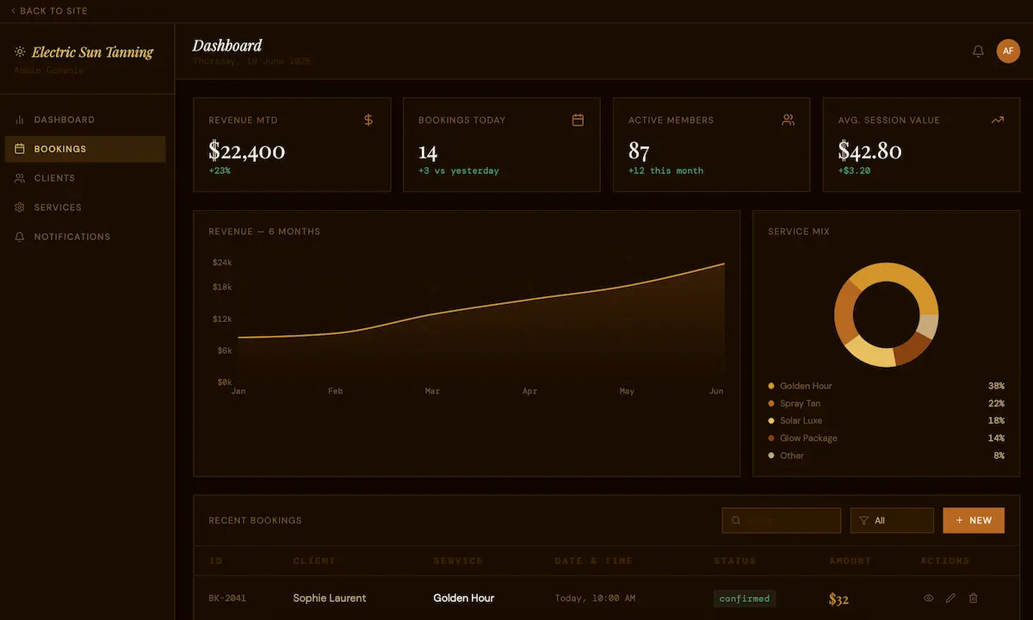This screenshot has height=620, width=1033.
Task: Open the Notifications sidebar item
Action: tap(85, 237)
